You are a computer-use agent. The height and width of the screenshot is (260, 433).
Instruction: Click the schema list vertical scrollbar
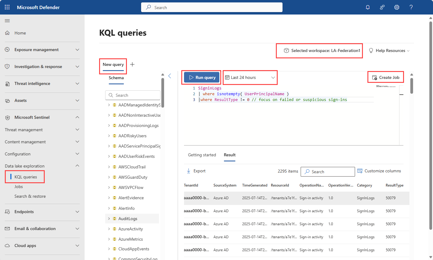pyautogui.click(x=163, y=93)
